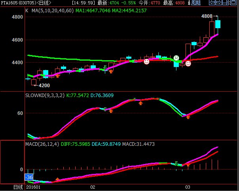Click the 14:59:59 timestamp
This screenshot has height=191, width=239.
click(83, 3)
